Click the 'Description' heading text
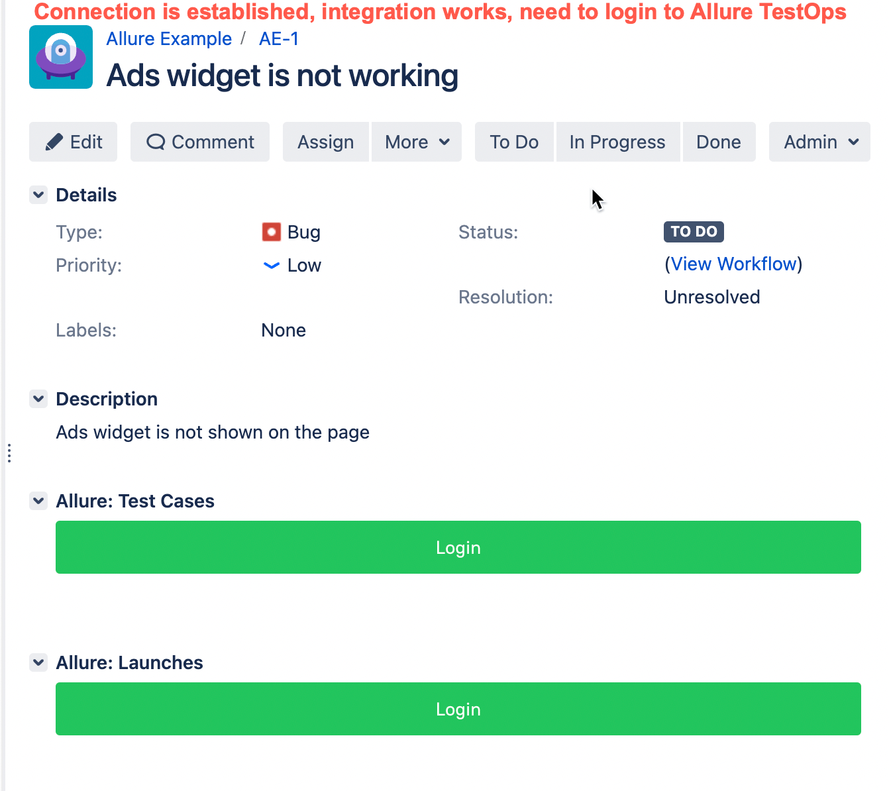Viewport: 889px width, 791px height. pos(107,399)
